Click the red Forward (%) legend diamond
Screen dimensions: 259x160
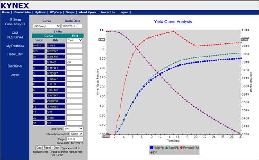pos(181,148)
